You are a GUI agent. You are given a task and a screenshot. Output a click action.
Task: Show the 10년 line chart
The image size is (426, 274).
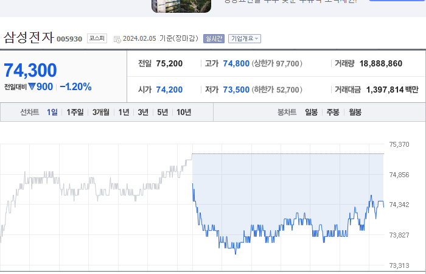pos(184,112)
